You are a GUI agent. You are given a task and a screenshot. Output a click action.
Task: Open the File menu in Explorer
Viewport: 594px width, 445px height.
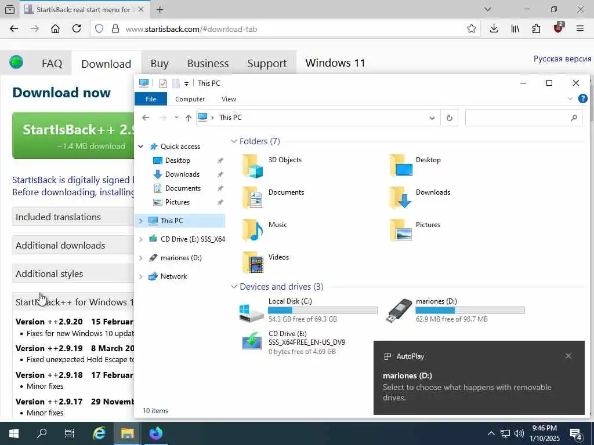pyautogui.click(x=151, y=99)
